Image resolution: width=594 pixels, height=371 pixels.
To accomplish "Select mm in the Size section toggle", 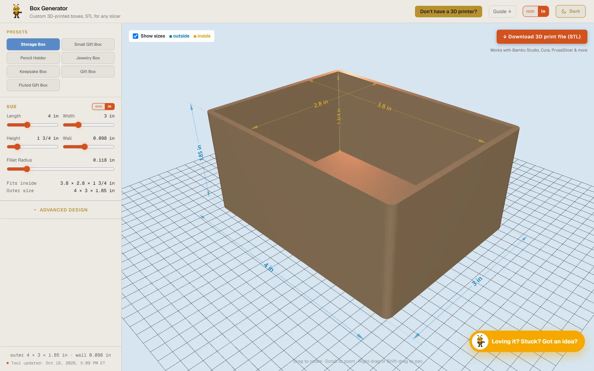I will click(98, 106).
